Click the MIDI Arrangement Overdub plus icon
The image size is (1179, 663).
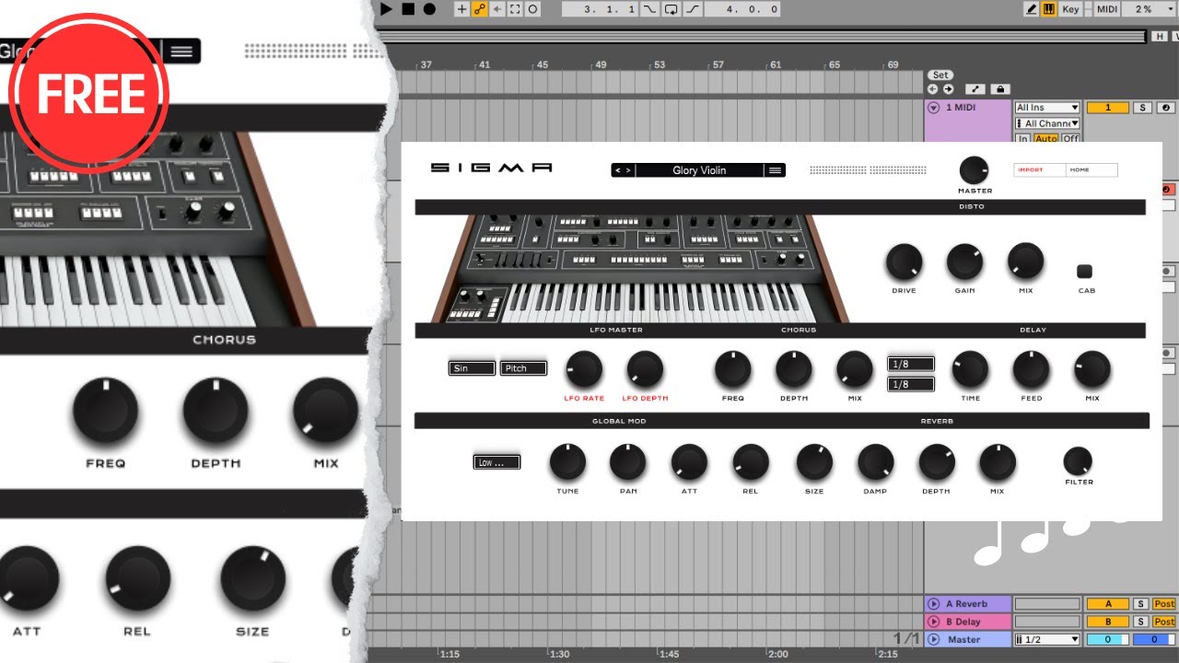click(x=462, y=9)
